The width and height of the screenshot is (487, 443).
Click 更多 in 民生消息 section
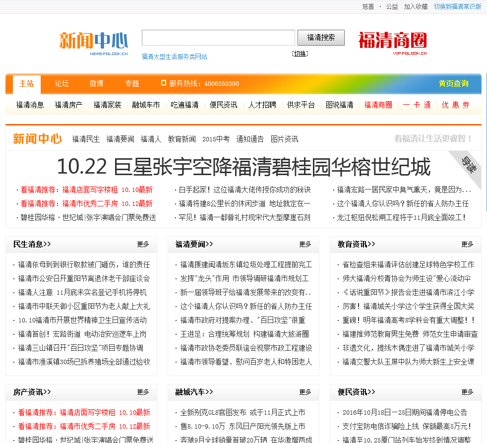143,245
